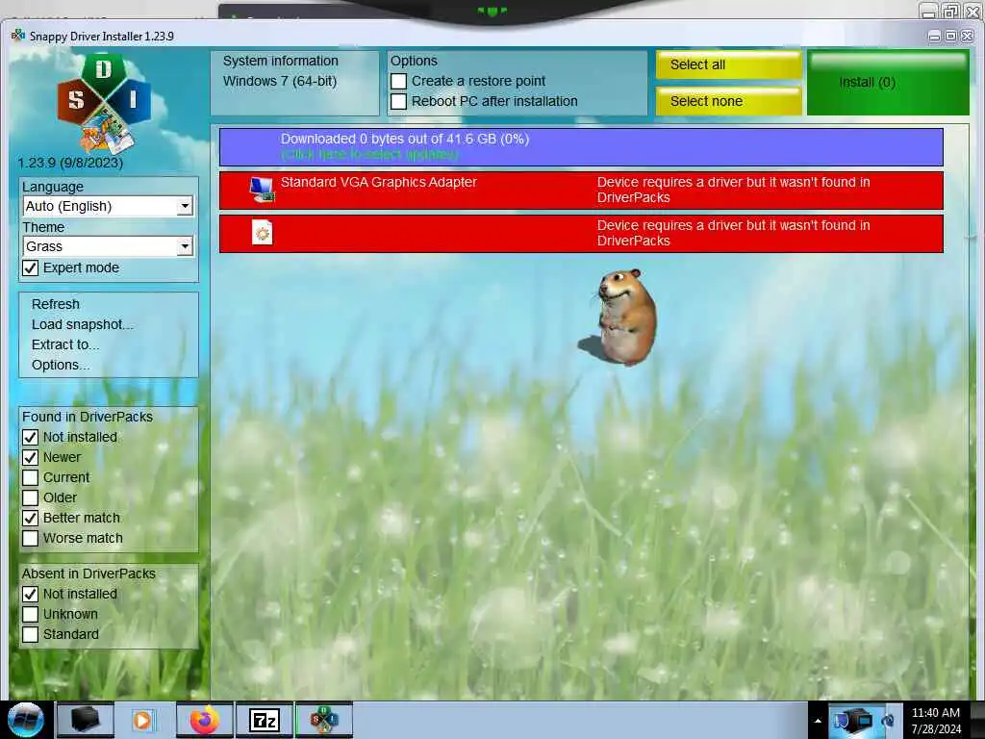
Task: Select the second red unnamed device row
Action: pyautogui.click(x=581, y=233)
